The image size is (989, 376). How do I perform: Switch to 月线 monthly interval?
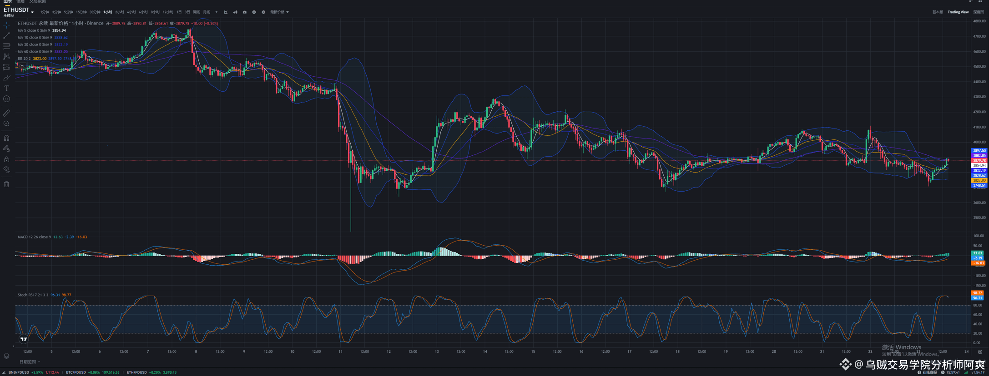tap(207, 12)
